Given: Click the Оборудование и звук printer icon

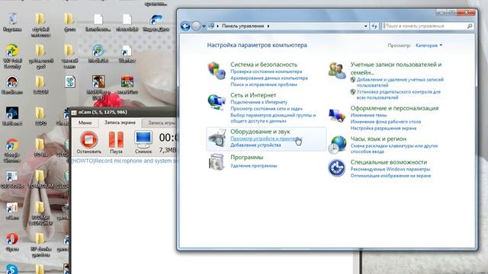Looking at the screenshot, I should pos(217,138).
